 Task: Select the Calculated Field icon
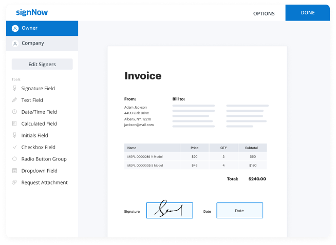point(14,124)
